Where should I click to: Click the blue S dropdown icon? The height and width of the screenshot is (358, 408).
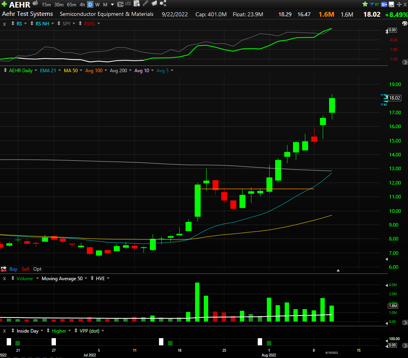point(384,4)
